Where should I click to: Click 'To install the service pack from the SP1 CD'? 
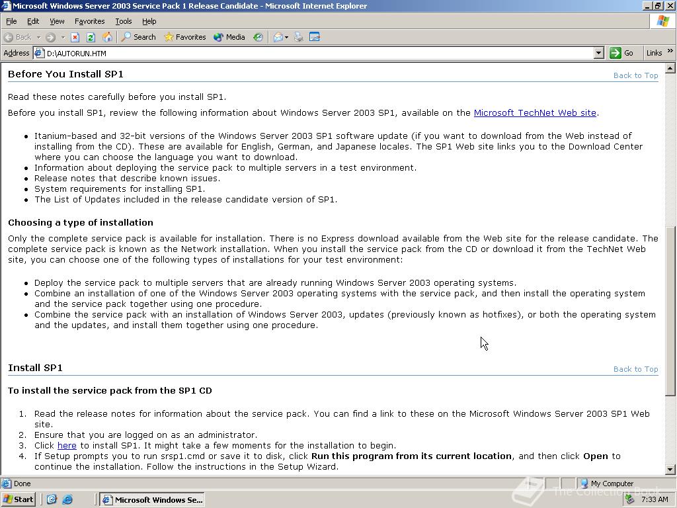110,390
